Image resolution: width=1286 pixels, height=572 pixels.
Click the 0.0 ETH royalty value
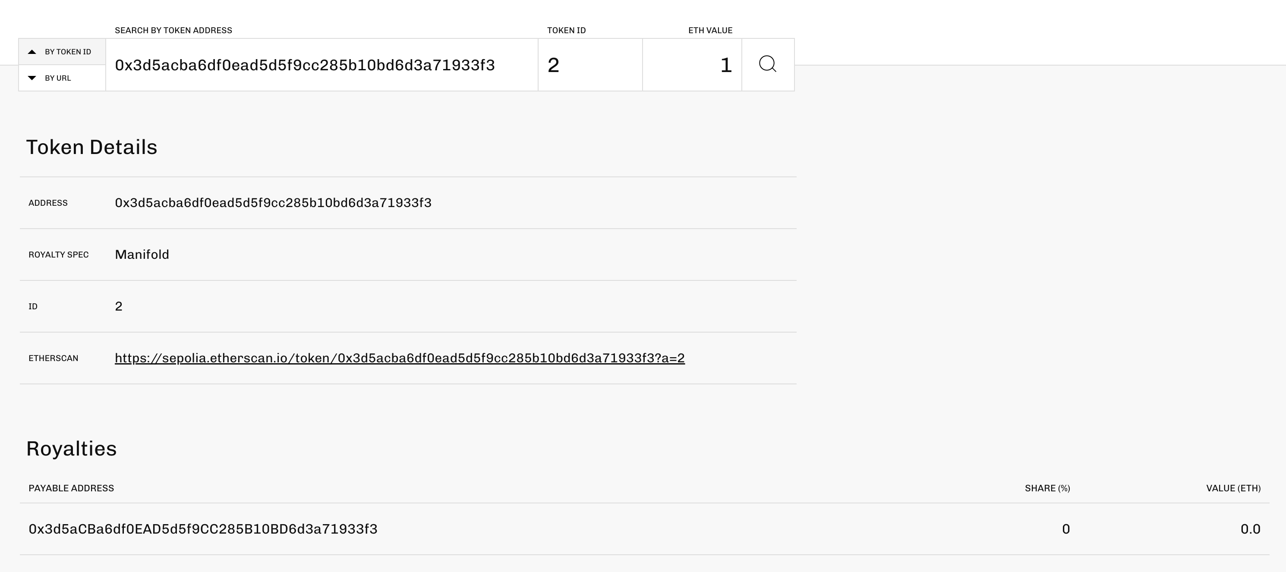coord(1250,529)
